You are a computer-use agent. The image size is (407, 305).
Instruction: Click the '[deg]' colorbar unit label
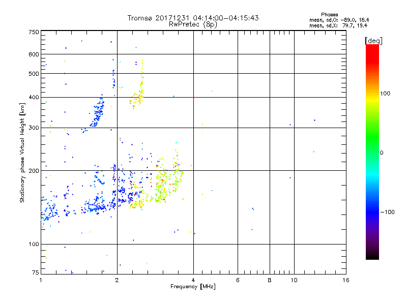[373, 41]
